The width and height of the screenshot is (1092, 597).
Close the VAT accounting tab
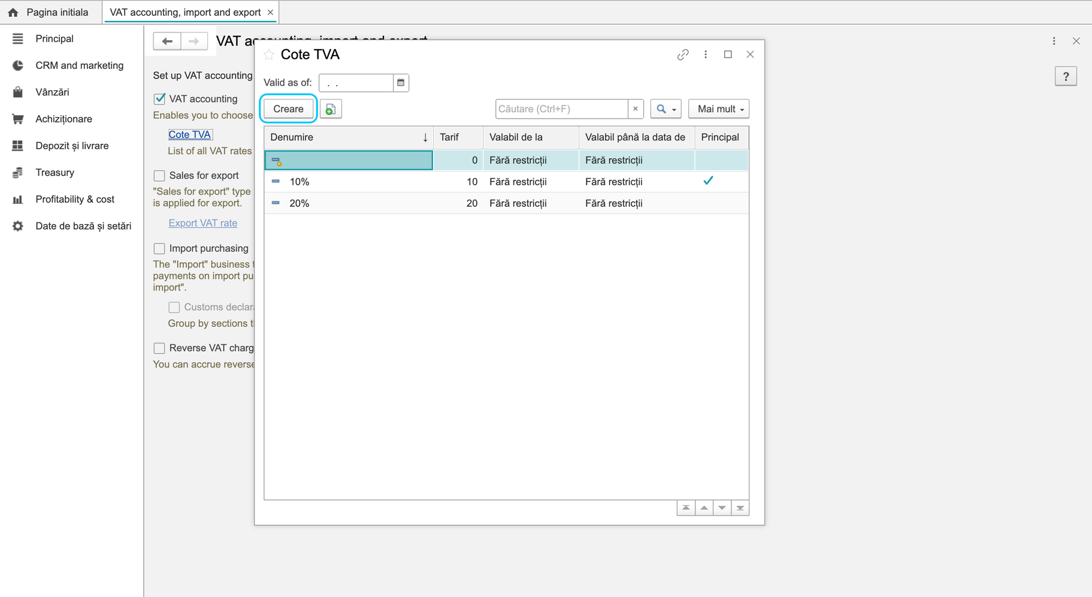pyautogui.click(x=270, y=12)
